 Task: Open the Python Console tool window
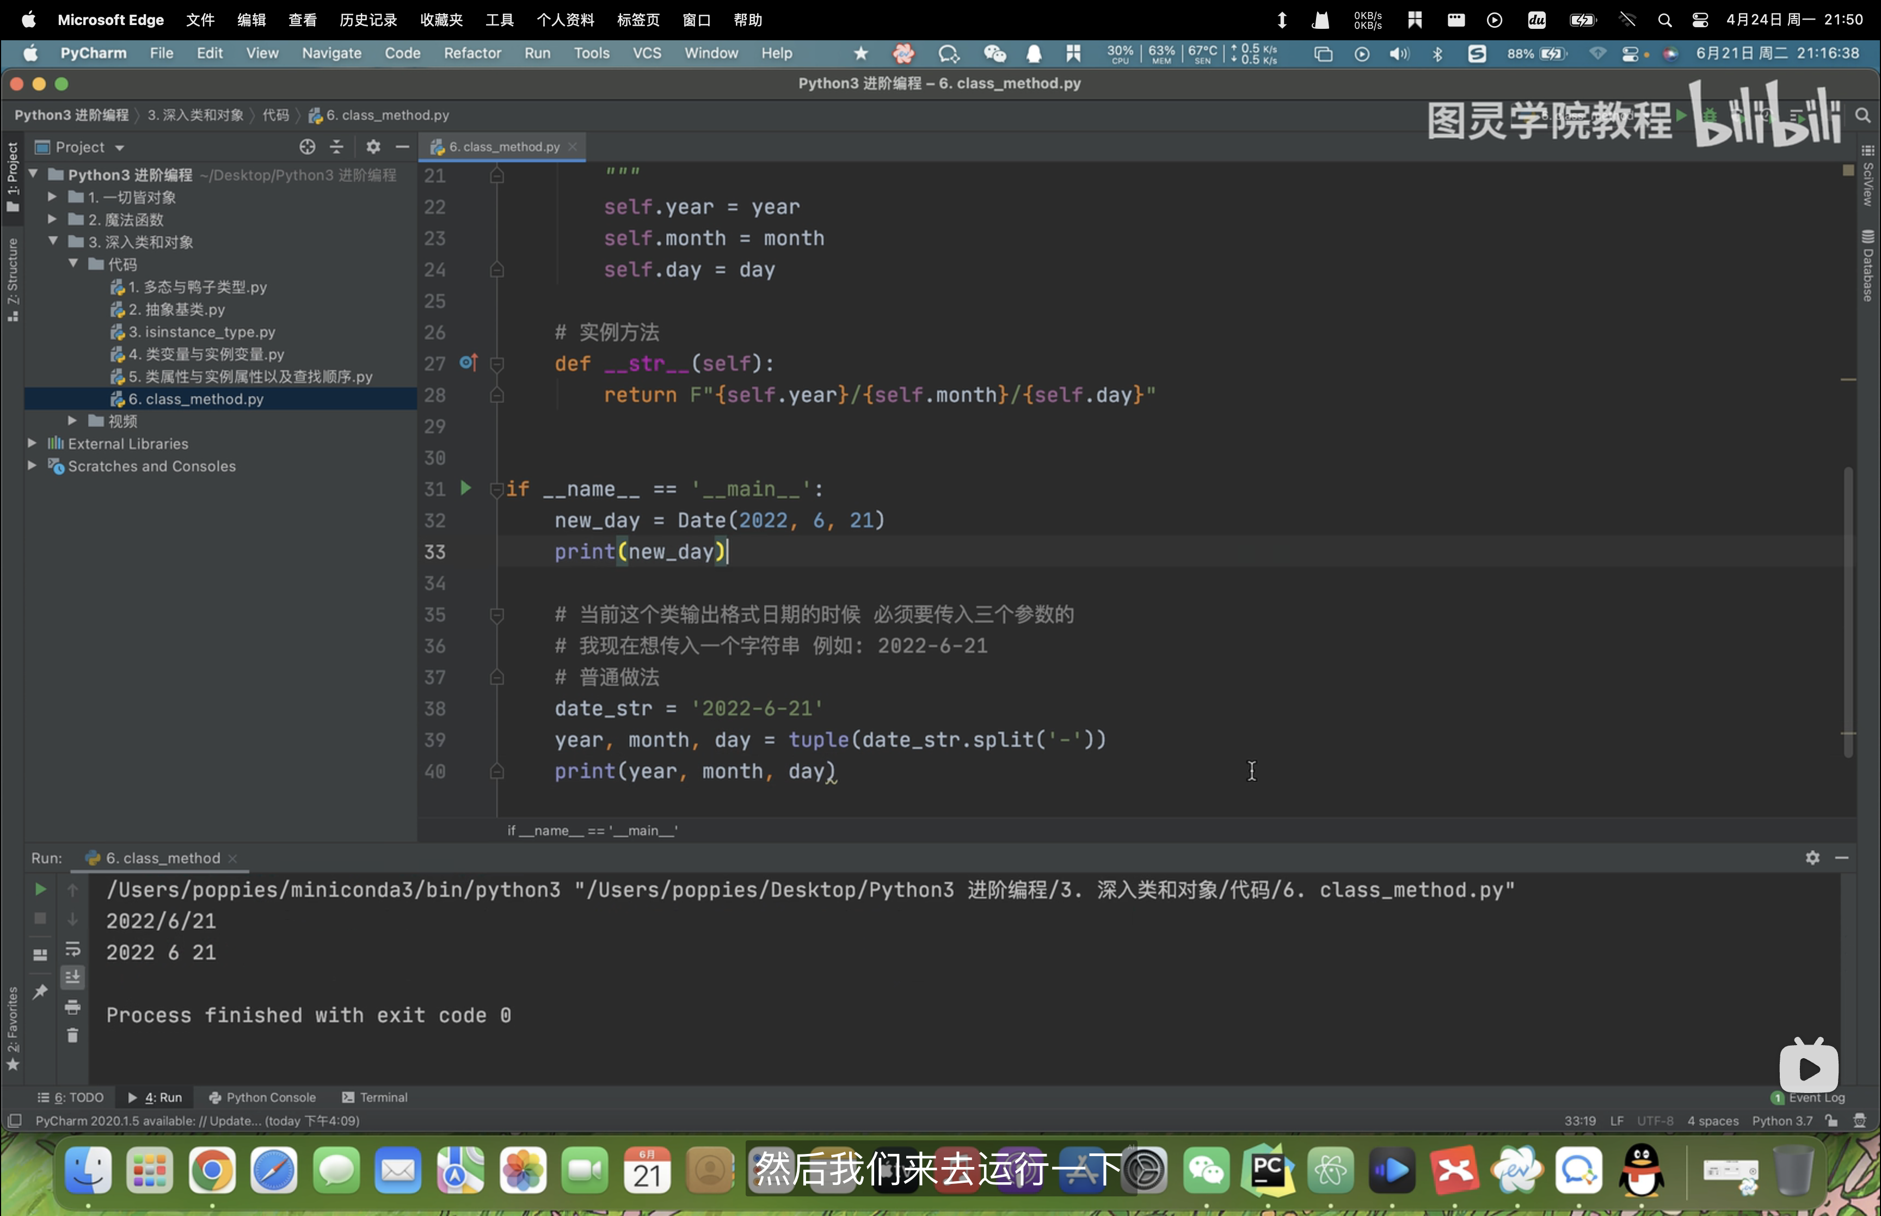pos(262,1097)
